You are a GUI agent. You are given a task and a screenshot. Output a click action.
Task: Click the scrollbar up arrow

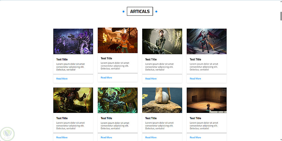coord(281,1)
